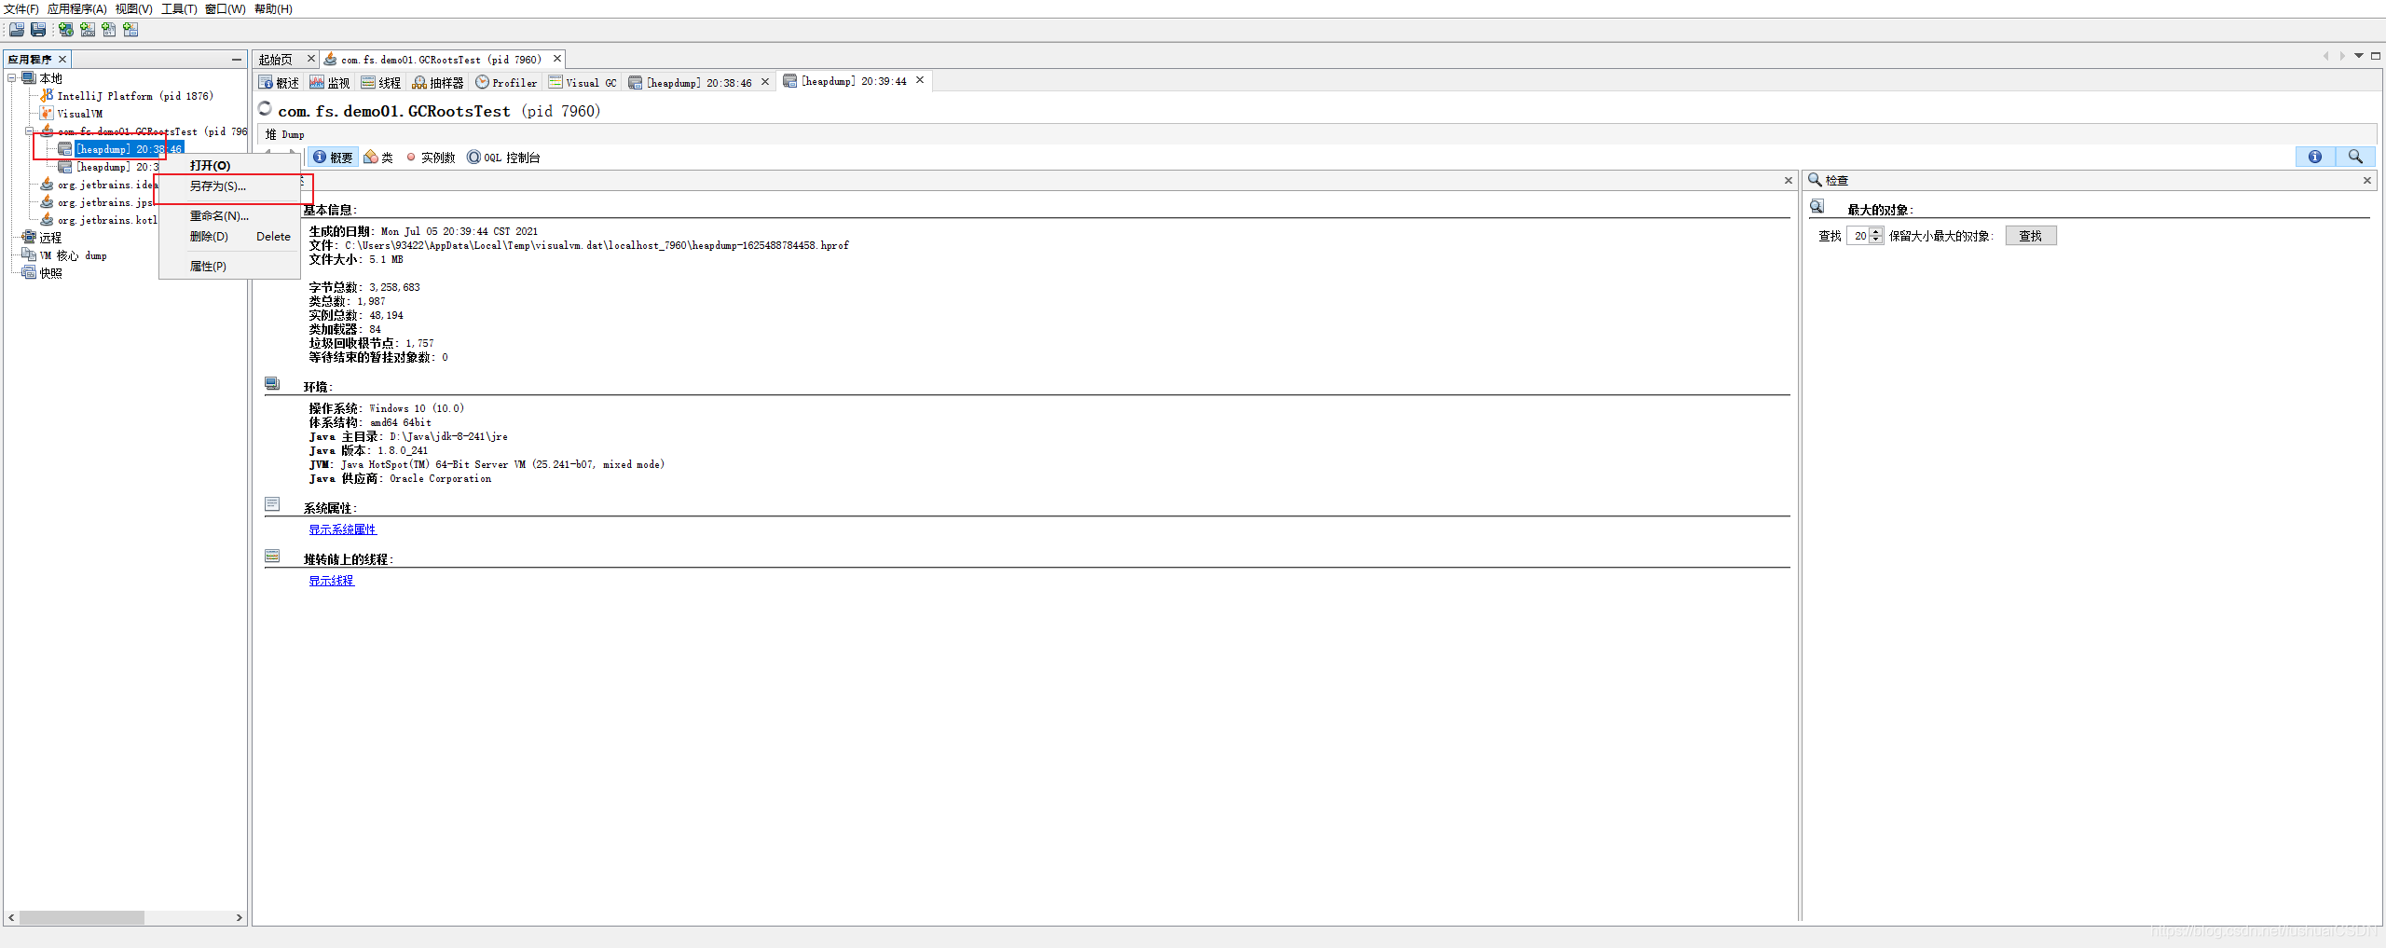Switch to the Visual GC tab
2386x948 pixels.
[583, 83]
